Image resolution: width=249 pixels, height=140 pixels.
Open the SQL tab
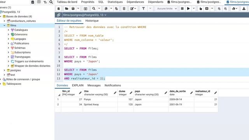click(x=101, y=2)
